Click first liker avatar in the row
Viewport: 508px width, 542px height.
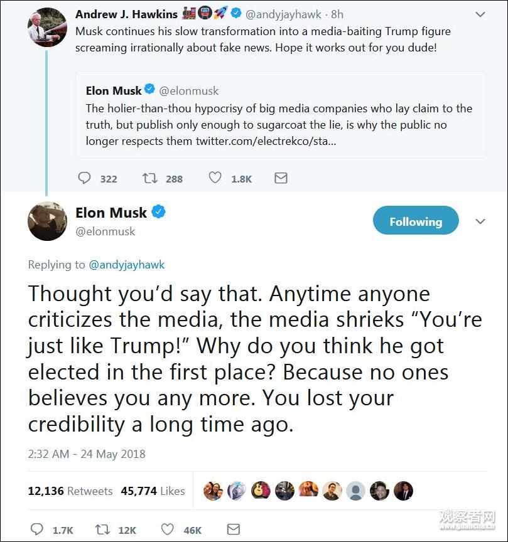[x=213, y=491]
